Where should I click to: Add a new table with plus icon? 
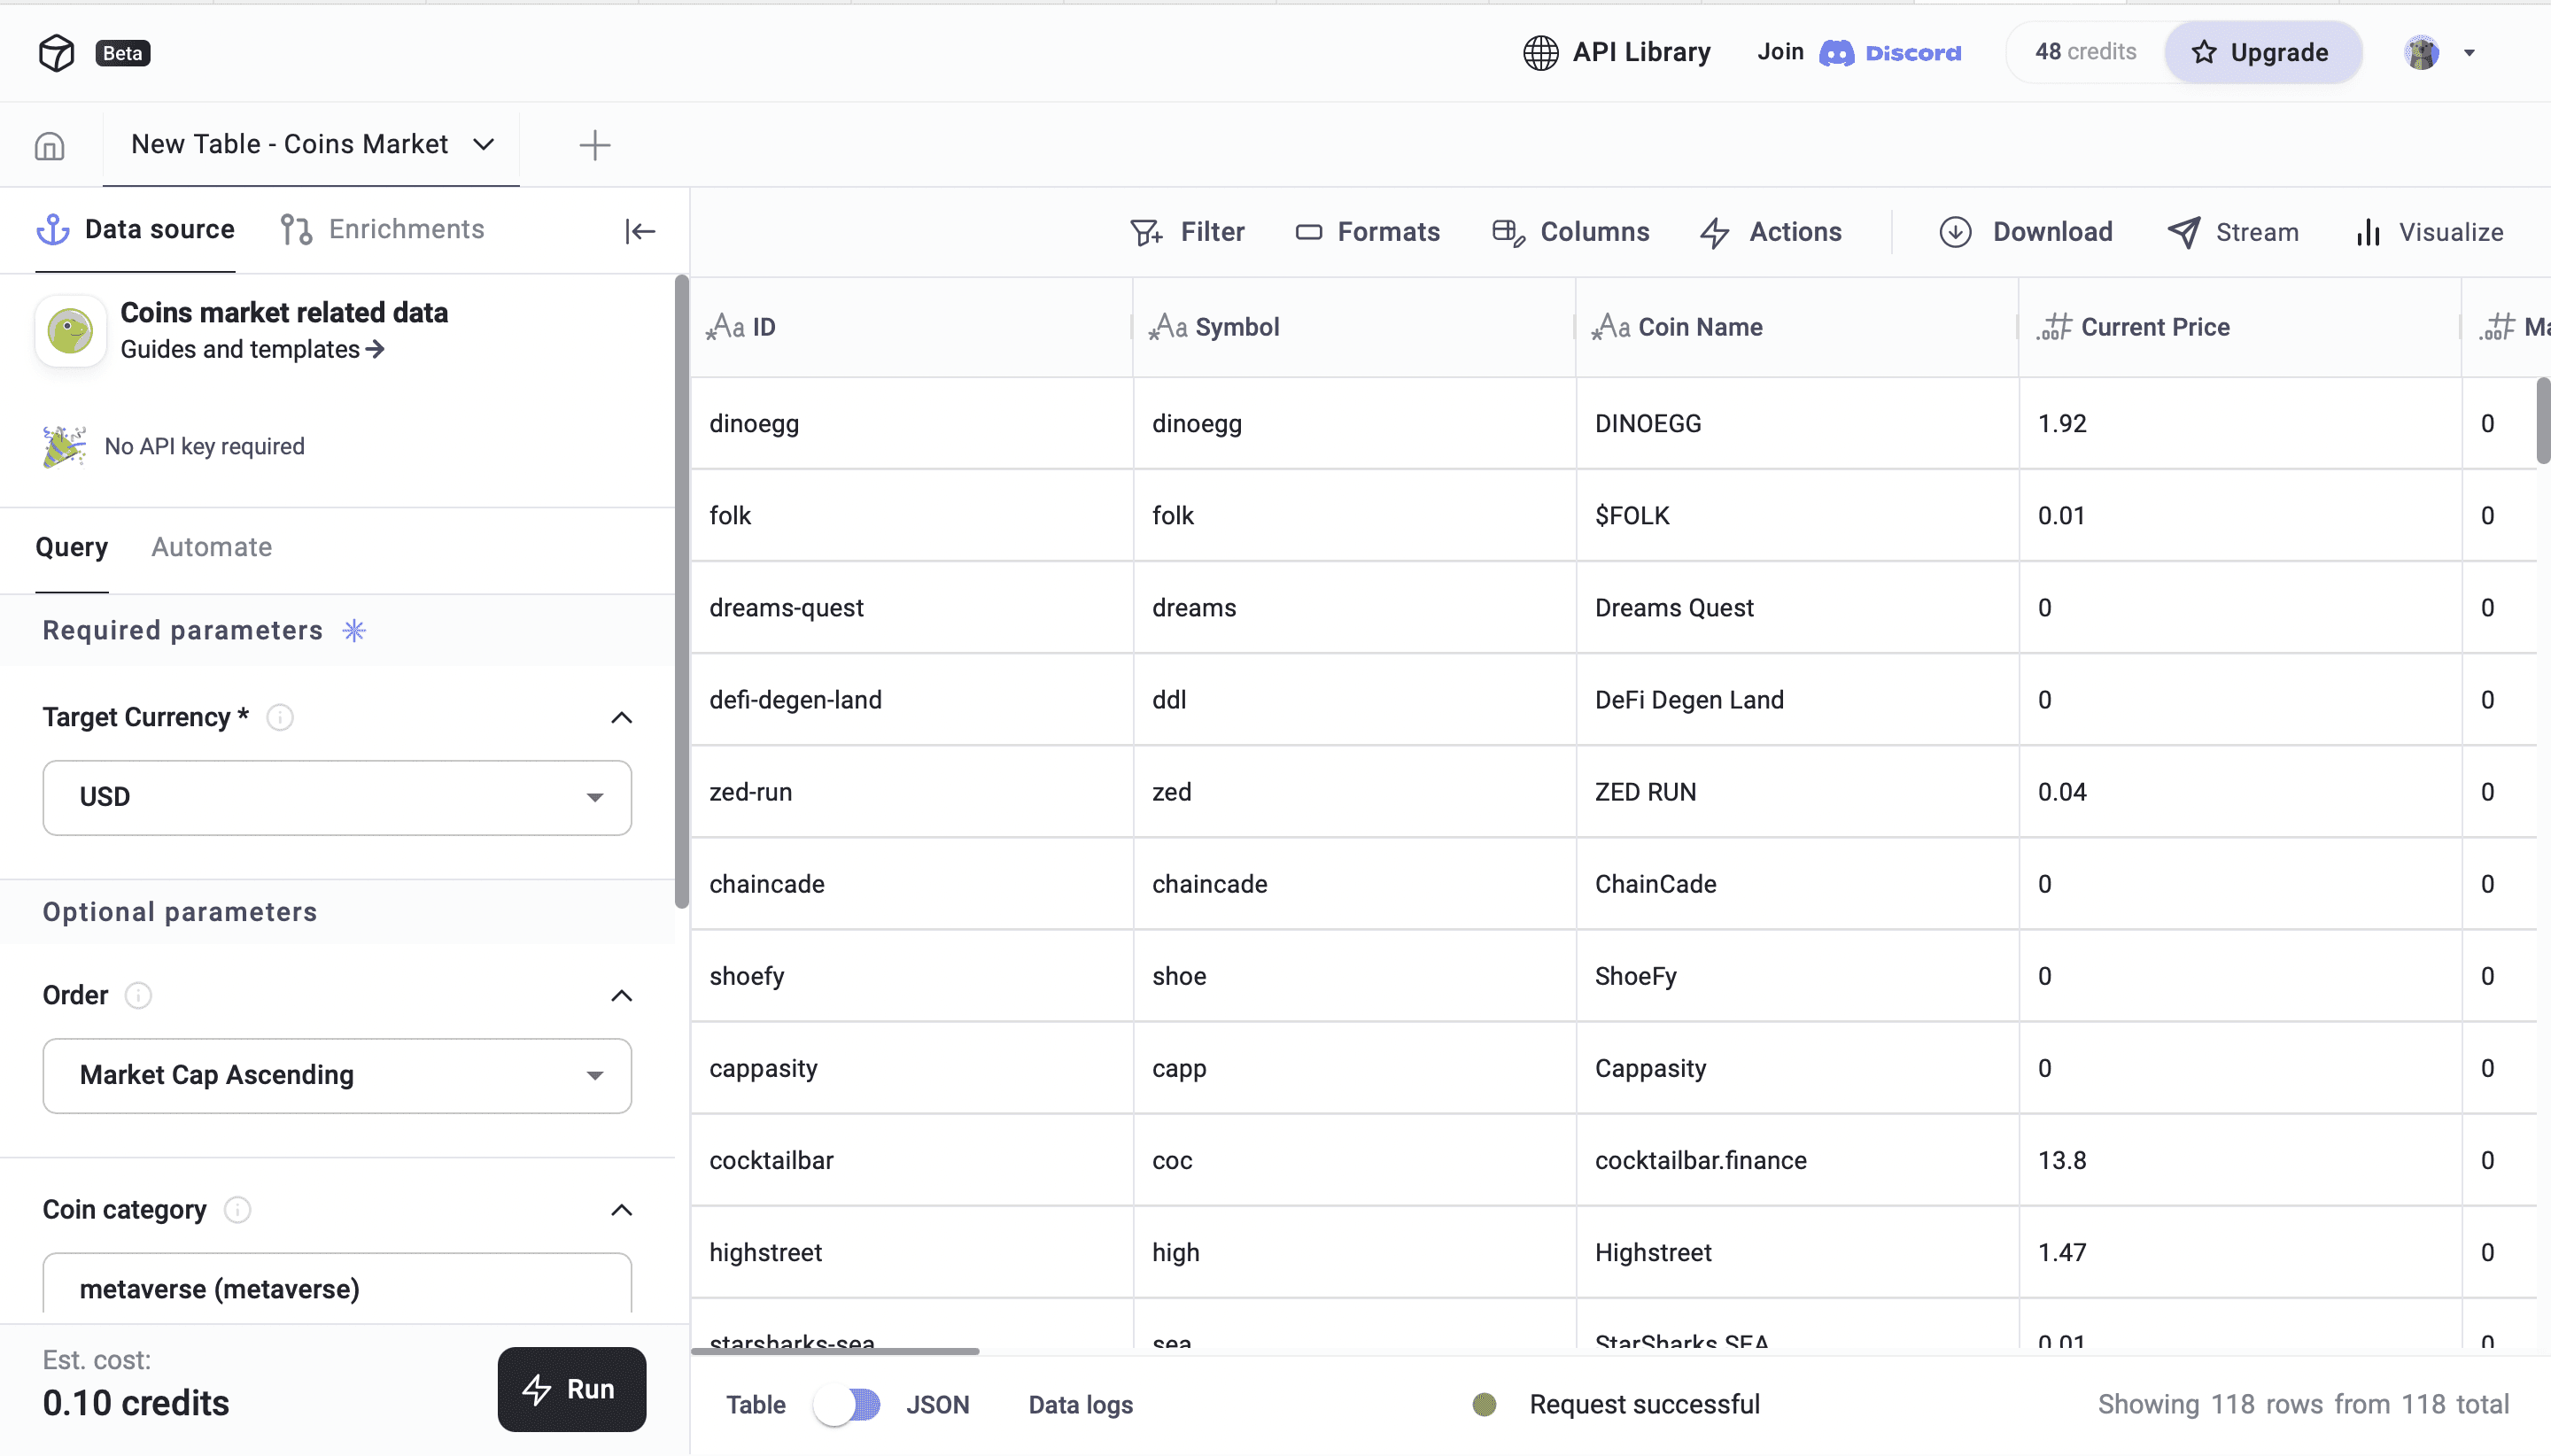(594, 145)
